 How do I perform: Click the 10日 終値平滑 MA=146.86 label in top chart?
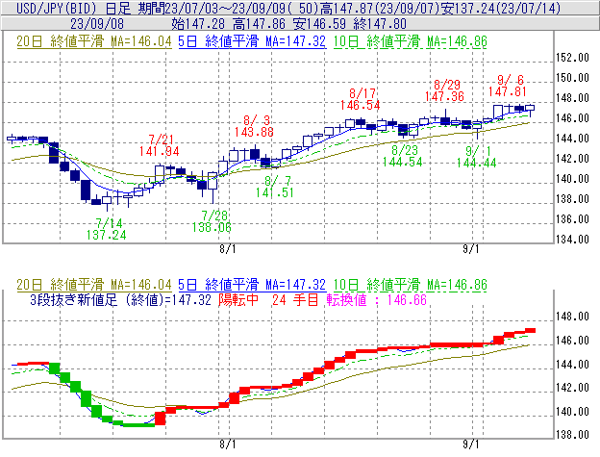tap(411, 41)
